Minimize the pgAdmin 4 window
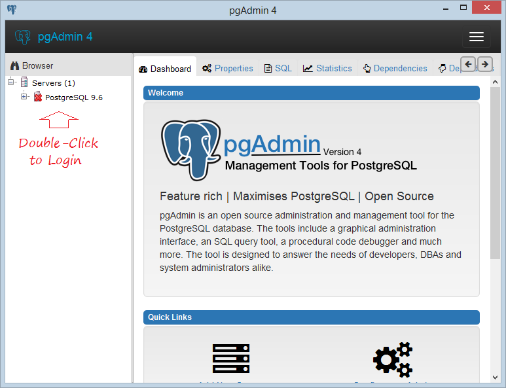The height and width of the screenshot is (388, 506). click(446, 9)
